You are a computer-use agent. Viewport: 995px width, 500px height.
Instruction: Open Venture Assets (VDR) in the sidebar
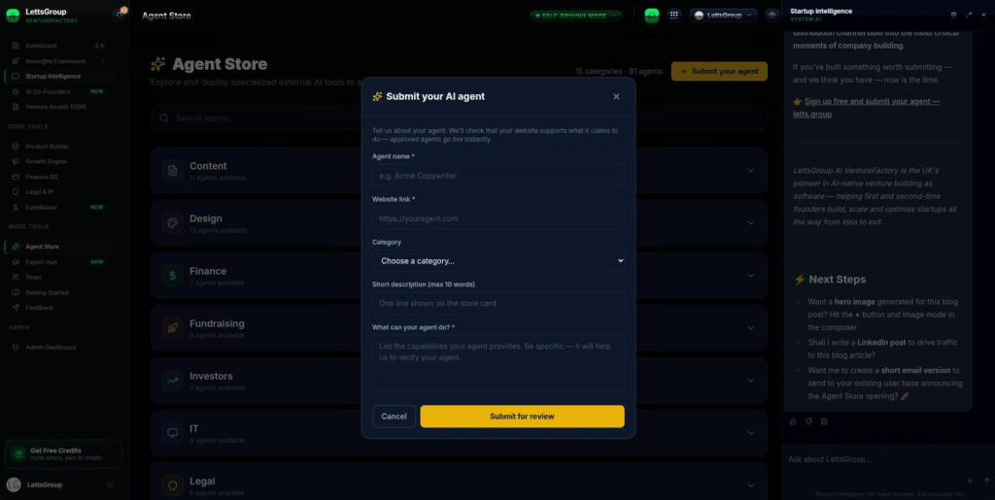(59, 107)
